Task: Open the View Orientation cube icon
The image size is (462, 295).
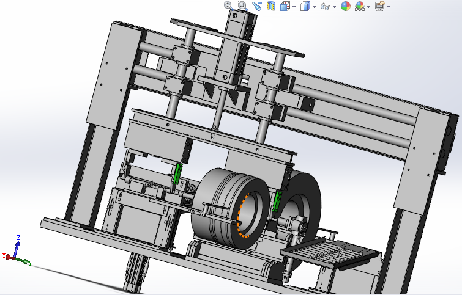Action: point(285,6)
